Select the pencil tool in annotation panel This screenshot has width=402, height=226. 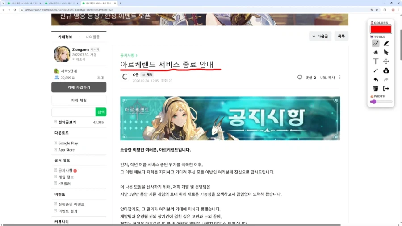tap(386, 44)
